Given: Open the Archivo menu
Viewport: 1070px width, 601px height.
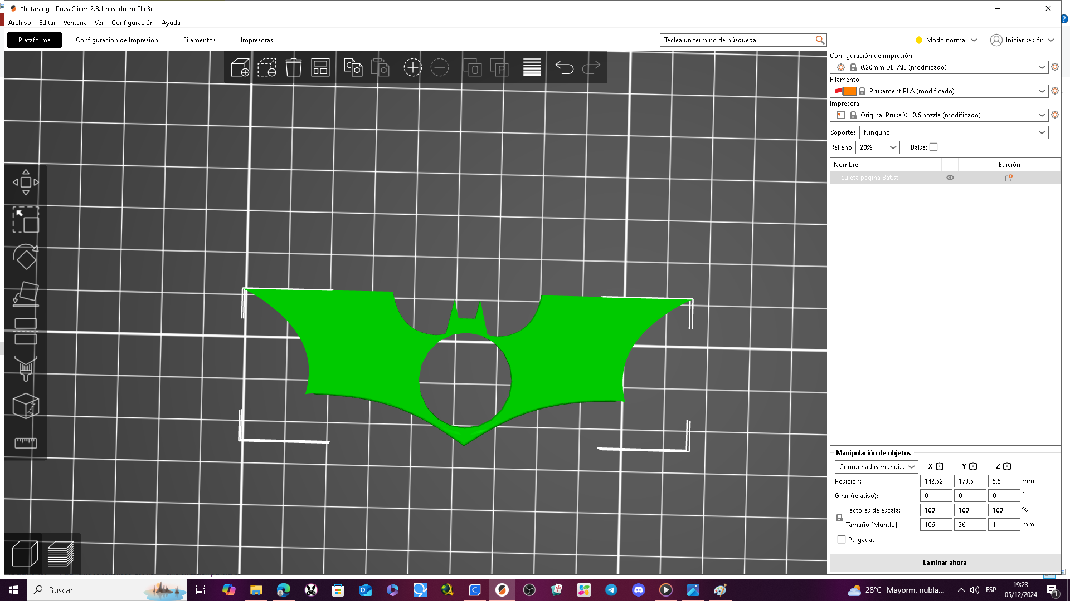Looking at the screenshot, I should click(x=20, y=23).
